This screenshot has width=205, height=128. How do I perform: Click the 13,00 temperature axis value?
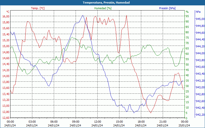pyautogui.click(x=6, y=106)
